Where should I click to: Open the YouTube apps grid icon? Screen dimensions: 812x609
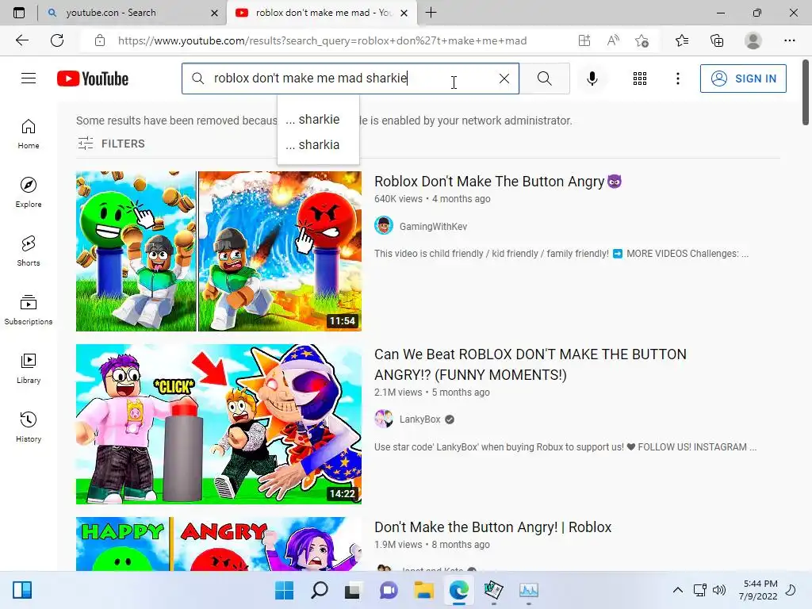[x=640, y=79]
